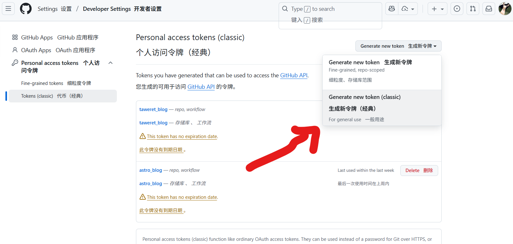Collapse Personal access tokens section chevron

click(110, 63)
